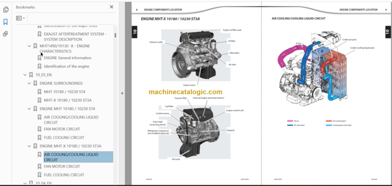Click the 'Engine oil filler neck' label
The width and height of the screenshot is (392, 186).
tap(232, 30)
